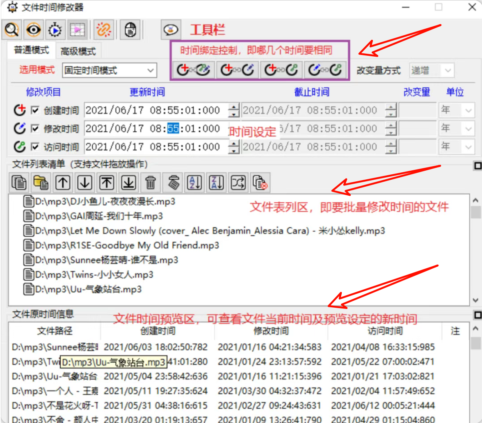This screenshot has width=482, height=423.
Task: Move selected file up one row
Action: pyautogui.click(x=63, y=183)
